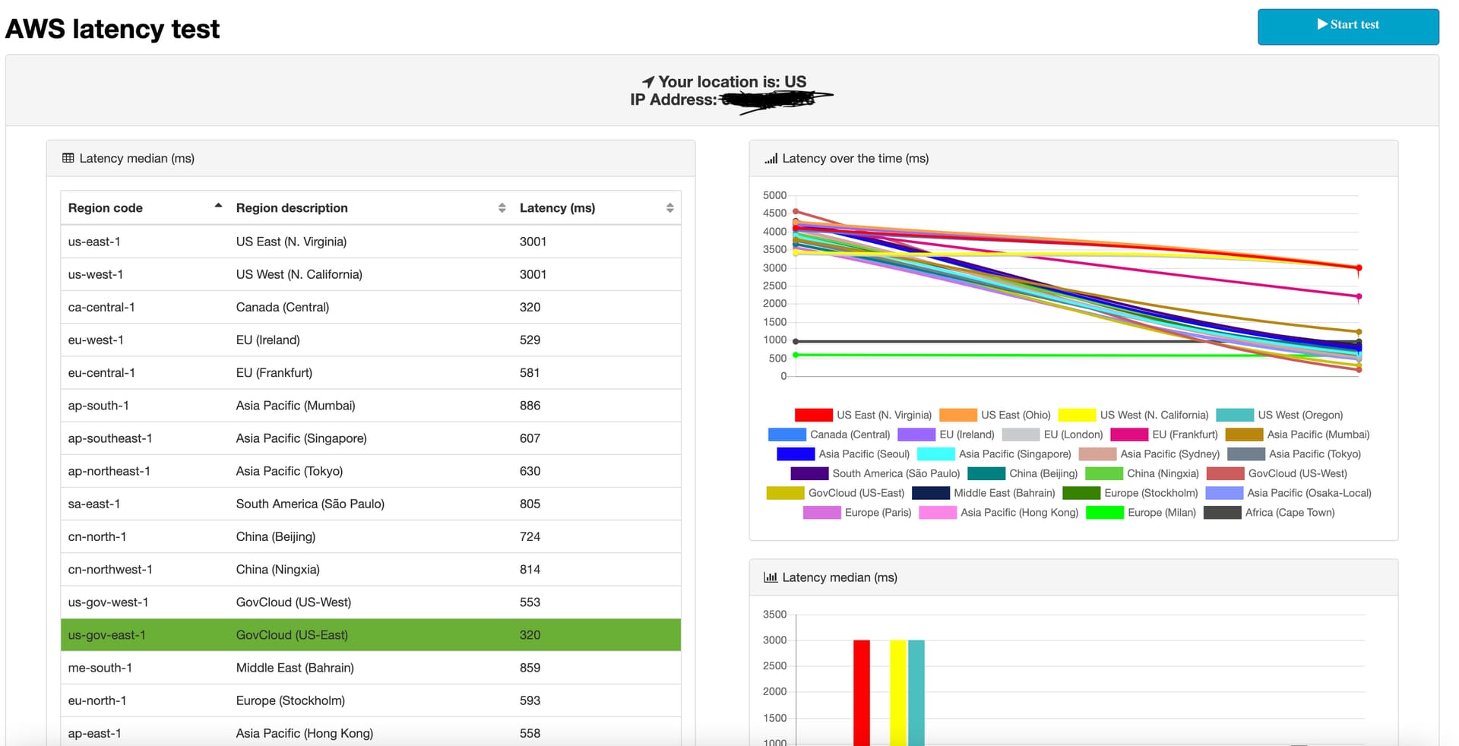Viewport: 1459px width, 746px height.
Task: Click the us-gov-west-1 region code cell
Action: pyautogui.click(x=144, y=602)
